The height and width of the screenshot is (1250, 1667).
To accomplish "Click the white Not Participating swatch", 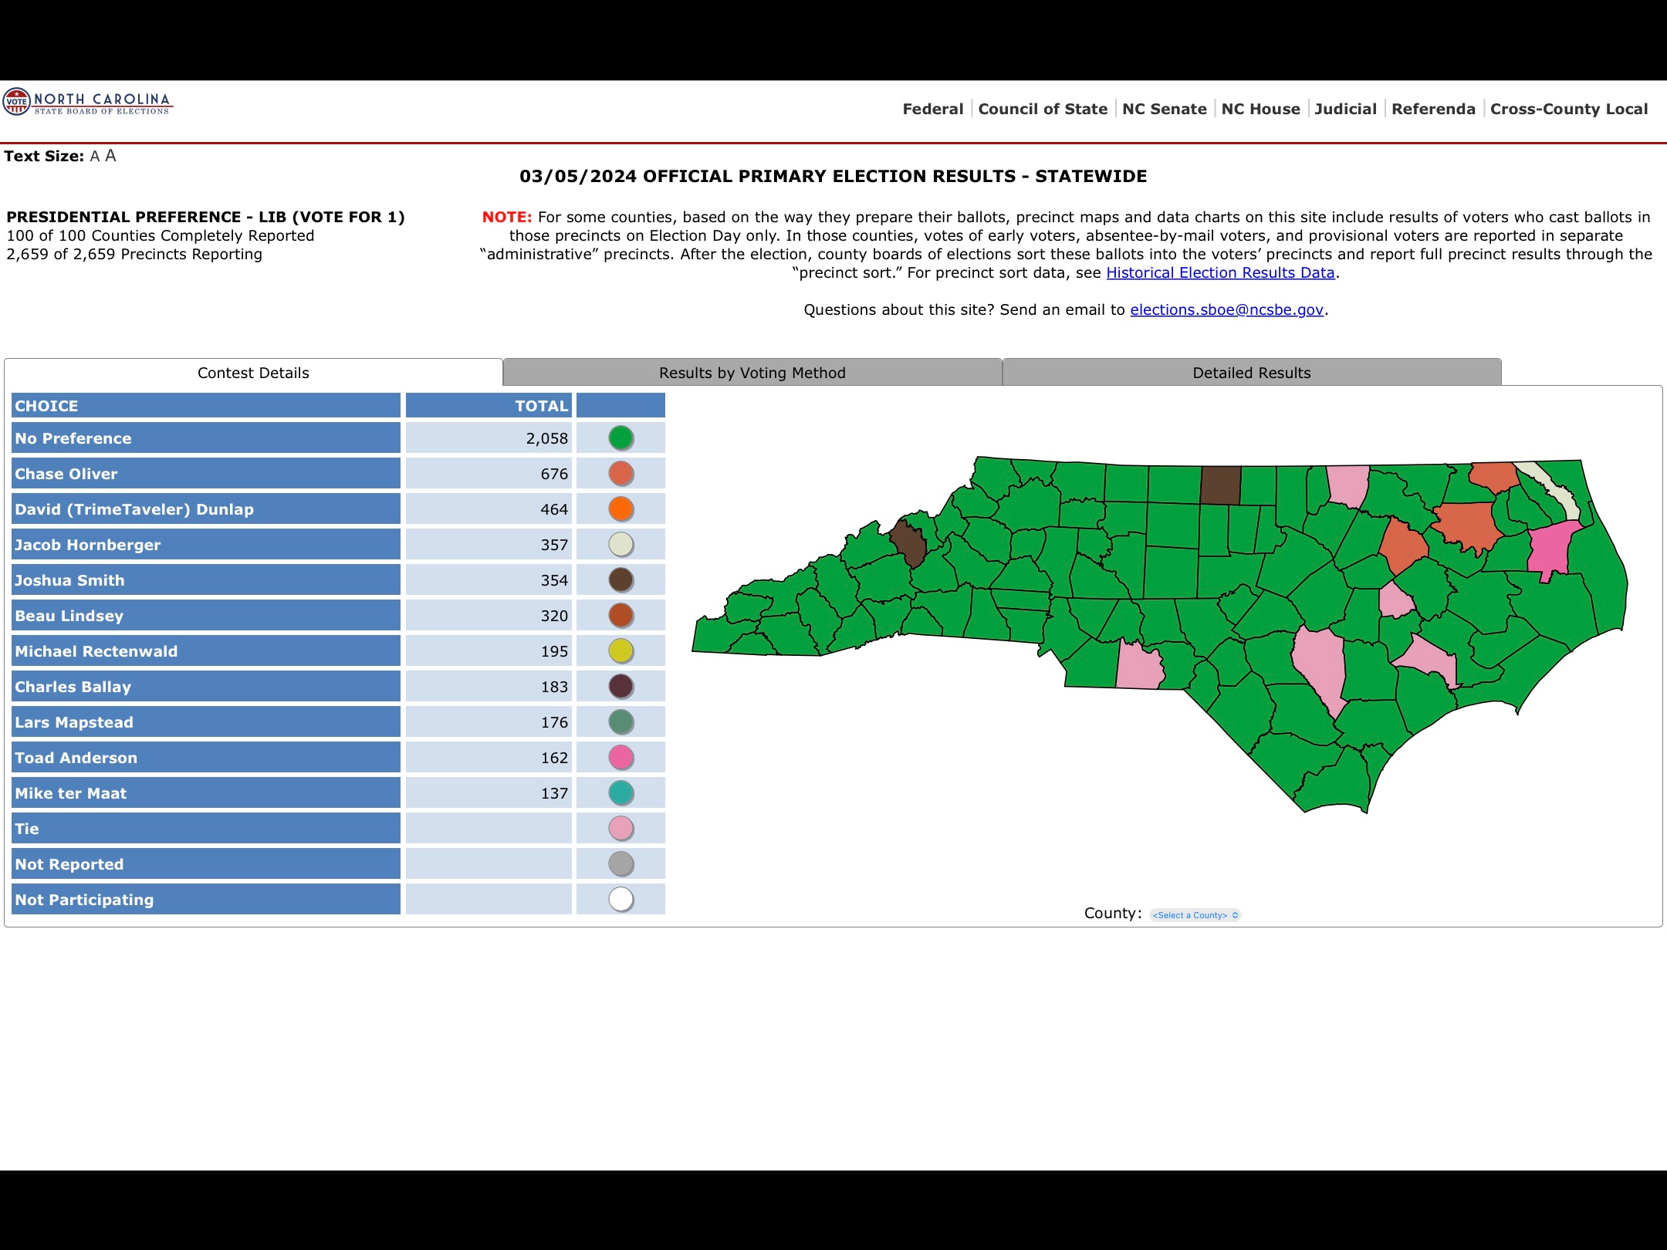I will [x=620, y=900].
